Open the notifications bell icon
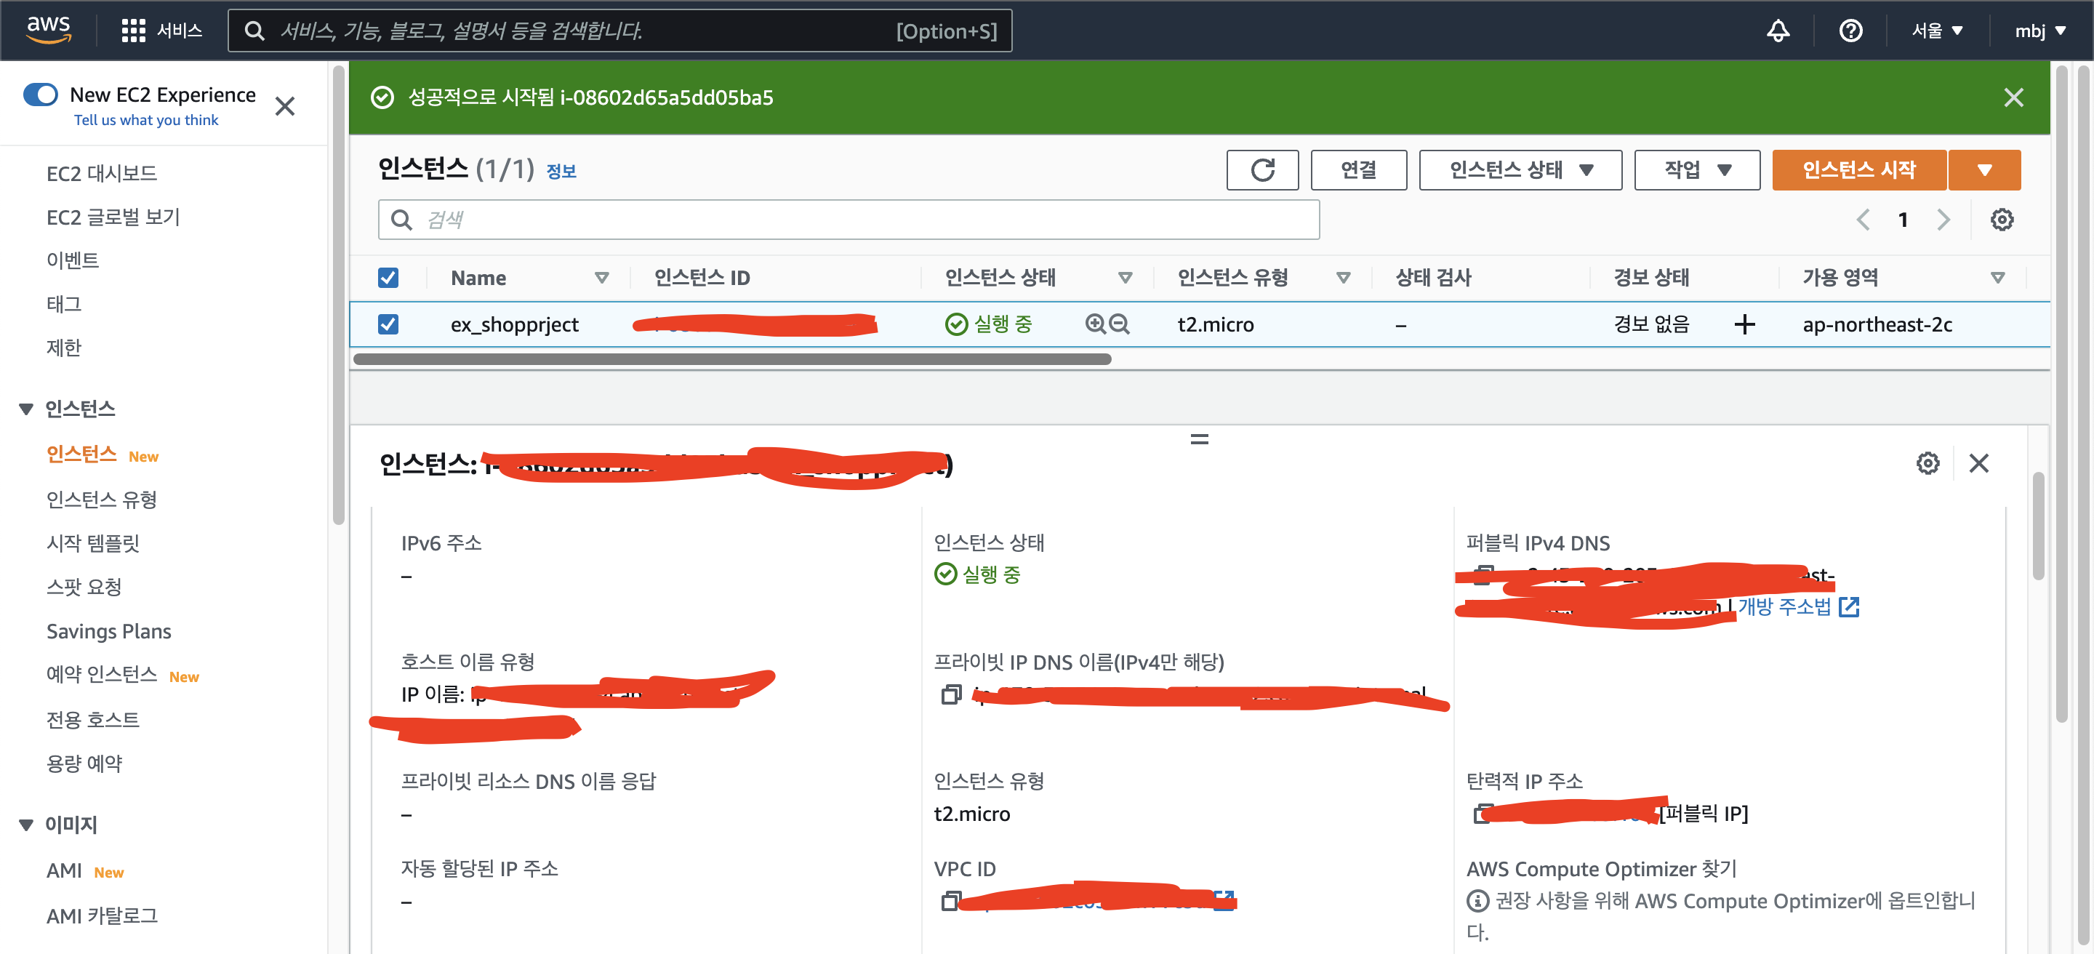 (x=1778, y=31)
